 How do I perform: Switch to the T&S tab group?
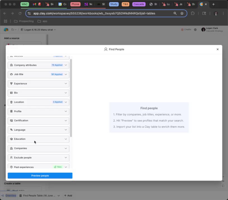(x=125, y=4)
